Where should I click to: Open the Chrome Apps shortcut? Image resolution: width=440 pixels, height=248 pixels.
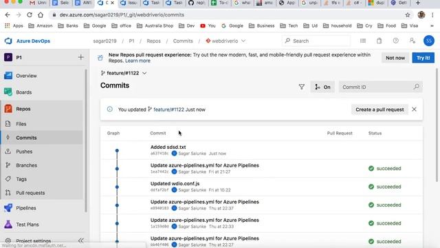(x=14, y=26)
